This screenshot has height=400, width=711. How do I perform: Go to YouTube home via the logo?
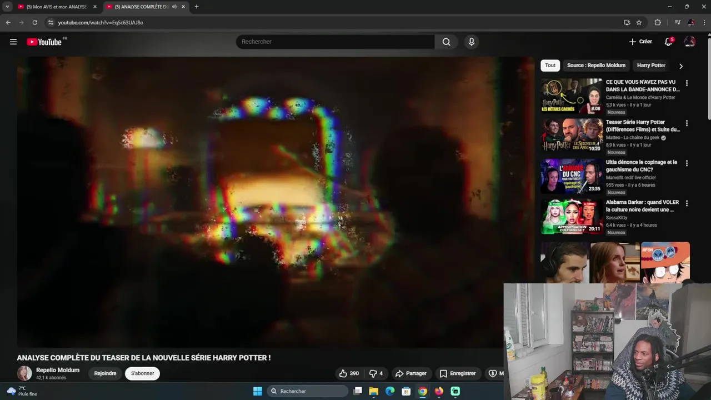click(44, 42)
